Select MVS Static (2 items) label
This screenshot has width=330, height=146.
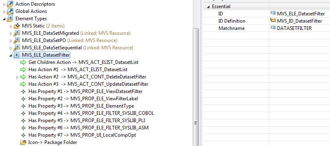pos(43,26)
